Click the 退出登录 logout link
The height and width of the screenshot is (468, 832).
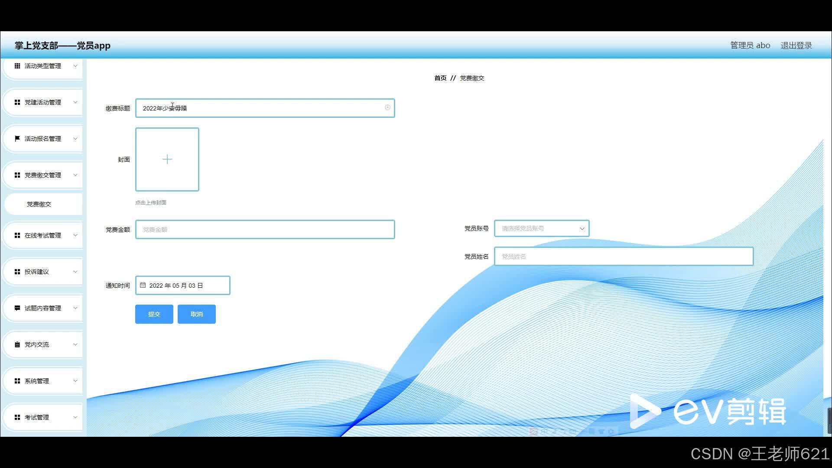(x=796, y=45)
